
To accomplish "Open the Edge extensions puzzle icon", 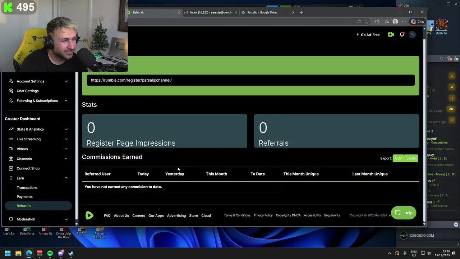I will [377, 22].
